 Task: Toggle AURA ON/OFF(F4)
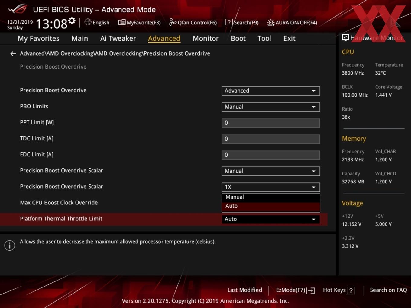[292, 23]
